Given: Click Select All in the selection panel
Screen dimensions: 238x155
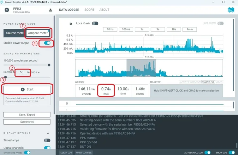Looking at the screenshot, I should click(208, 82).
